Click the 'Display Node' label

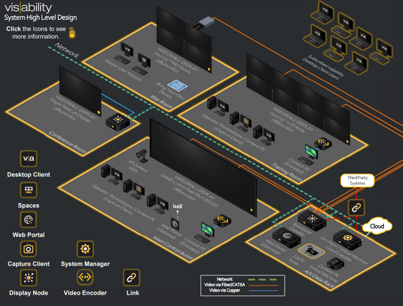click(28, 293)
